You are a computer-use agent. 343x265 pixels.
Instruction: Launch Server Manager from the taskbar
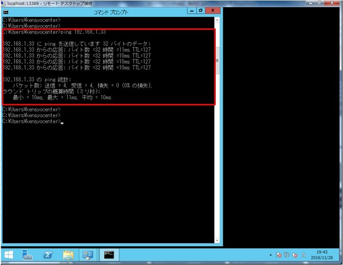tap(27, 255)
